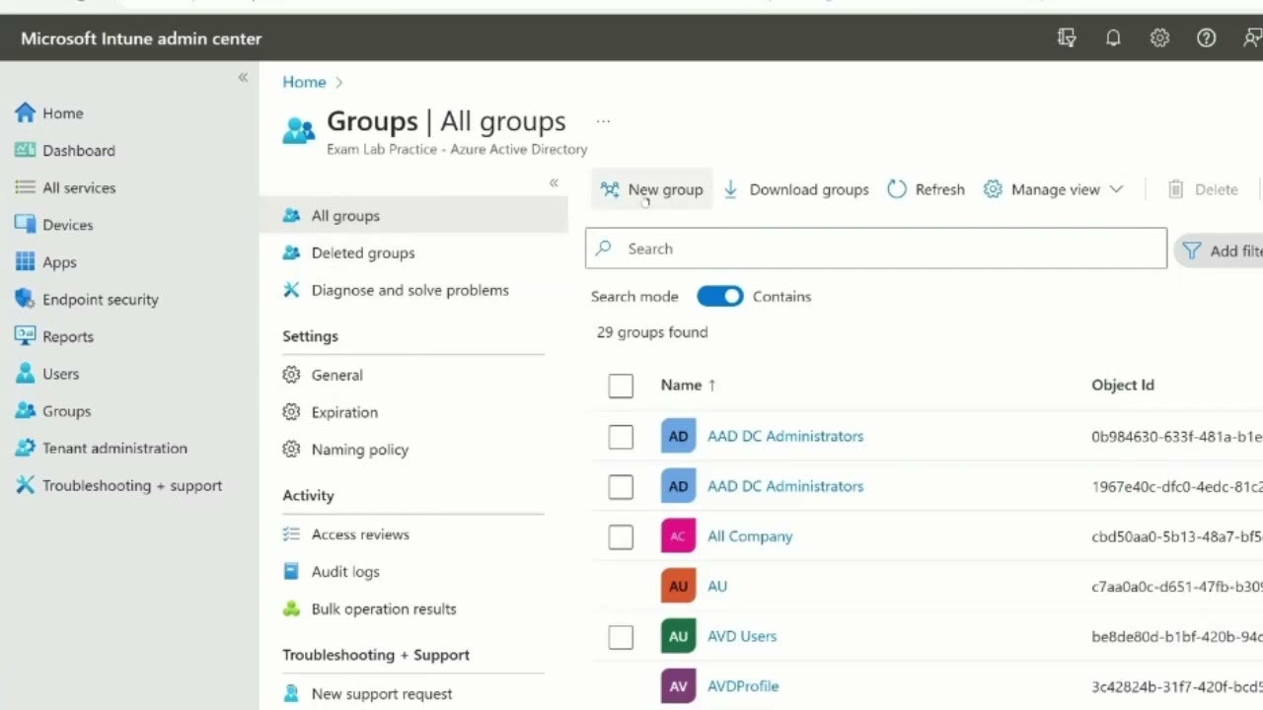Click the Audit logs icon
The height and width of the screenshot is (710, 1263).
coord(291,571)
